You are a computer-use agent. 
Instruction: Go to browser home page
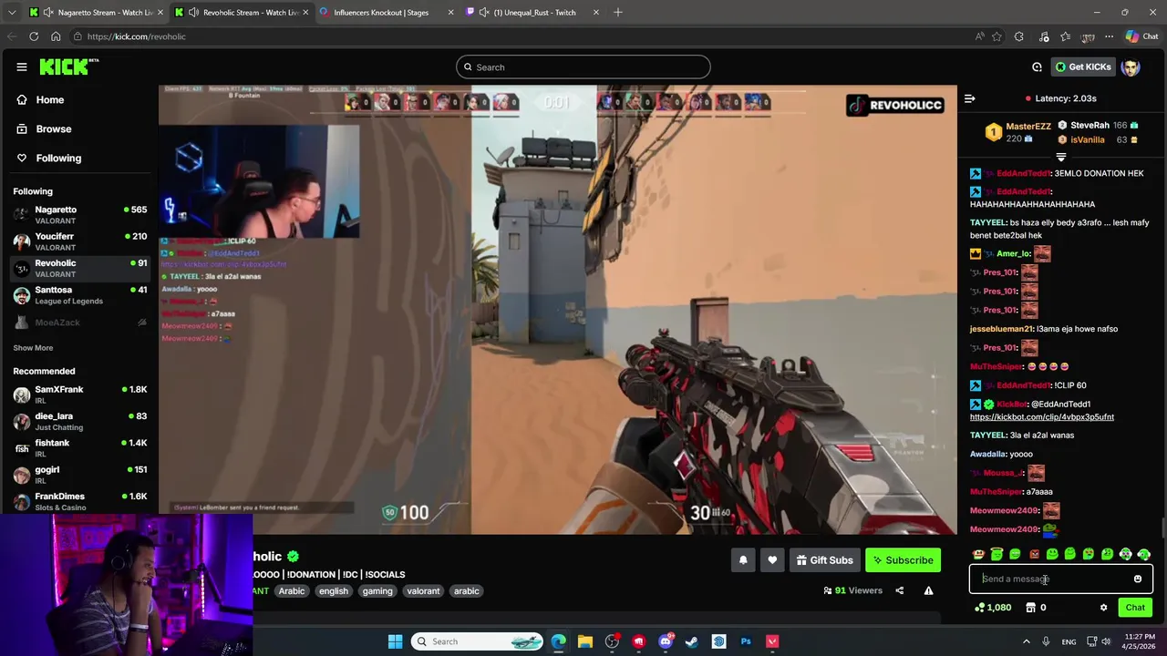click(56, 36)
